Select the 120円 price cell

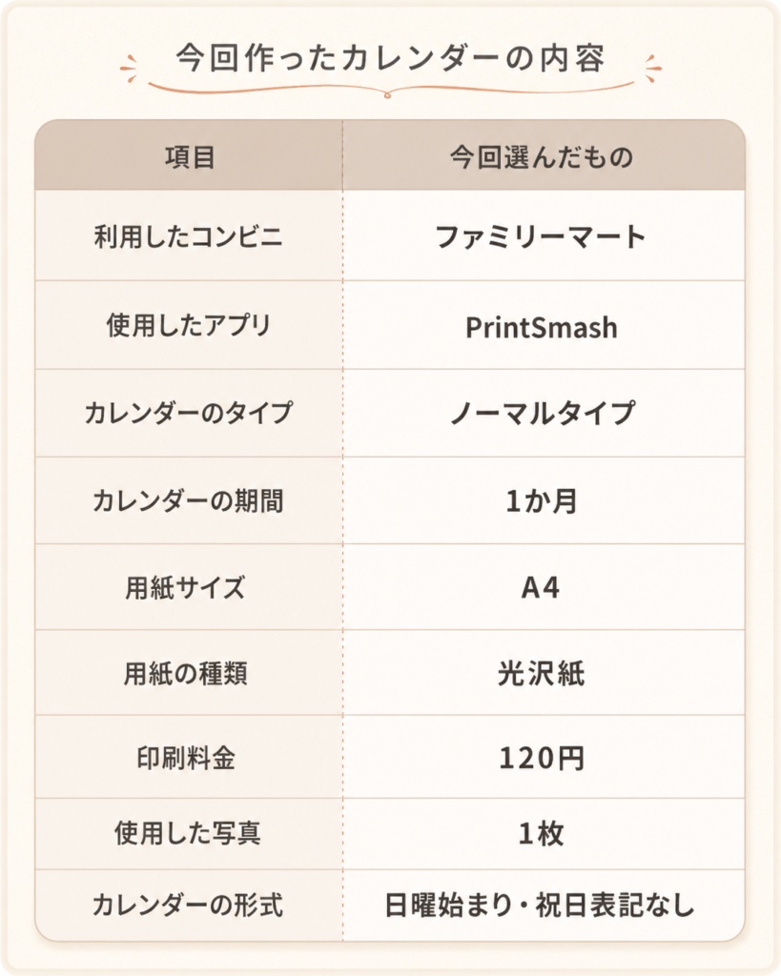pyautogui.click(x=544, y=757)
